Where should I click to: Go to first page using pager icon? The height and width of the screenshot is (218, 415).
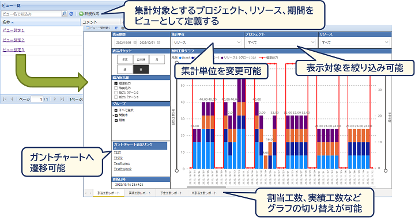coord(5,99)
